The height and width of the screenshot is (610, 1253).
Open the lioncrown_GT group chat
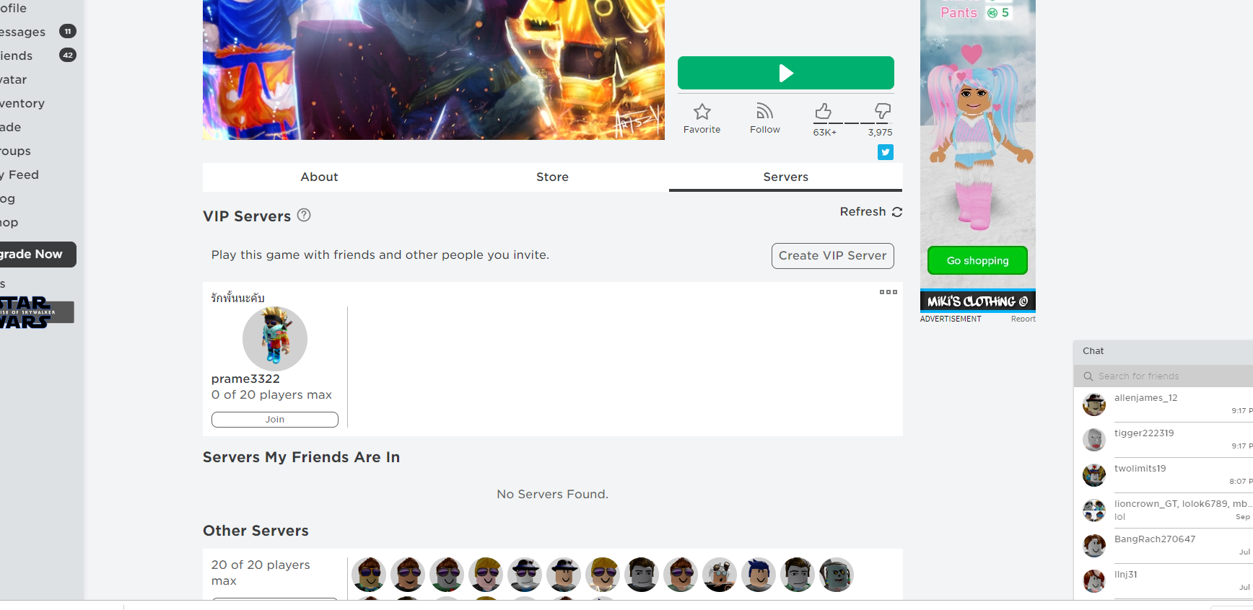[1163, 510]
